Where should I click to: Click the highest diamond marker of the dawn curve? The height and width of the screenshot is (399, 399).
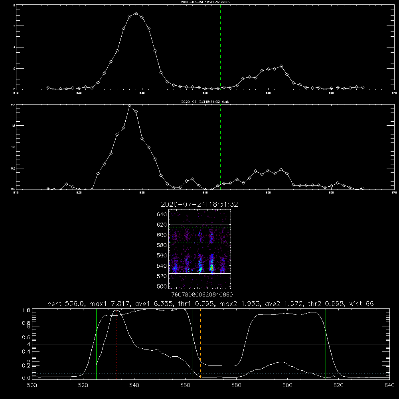(136, 13)
